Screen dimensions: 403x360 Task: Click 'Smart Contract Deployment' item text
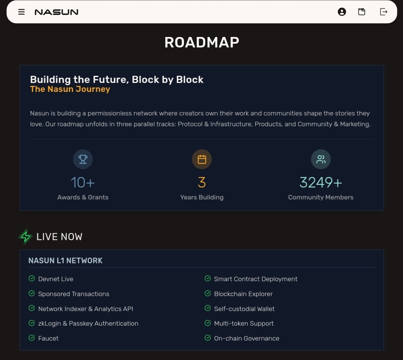click(256, 279)
